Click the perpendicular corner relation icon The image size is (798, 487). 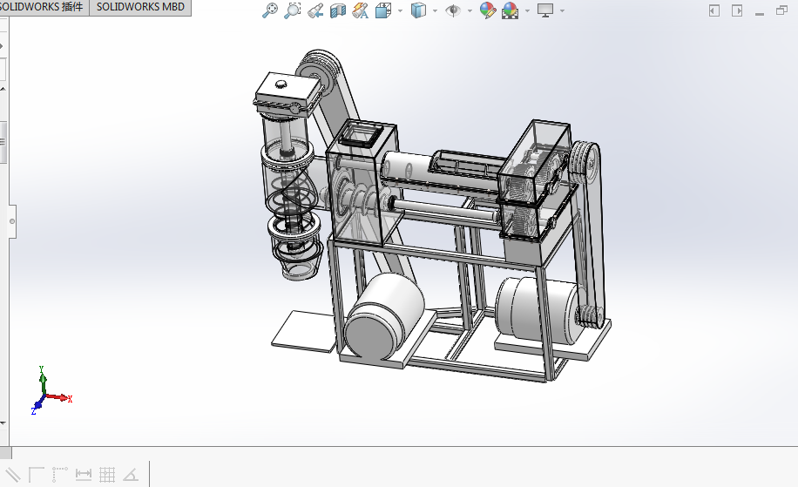(36, 475)
